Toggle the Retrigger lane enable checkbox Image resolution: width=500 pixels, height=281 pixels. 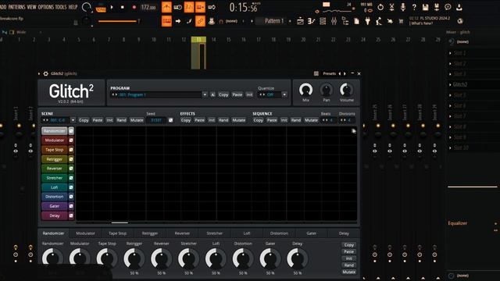click(x=71, y=159)
